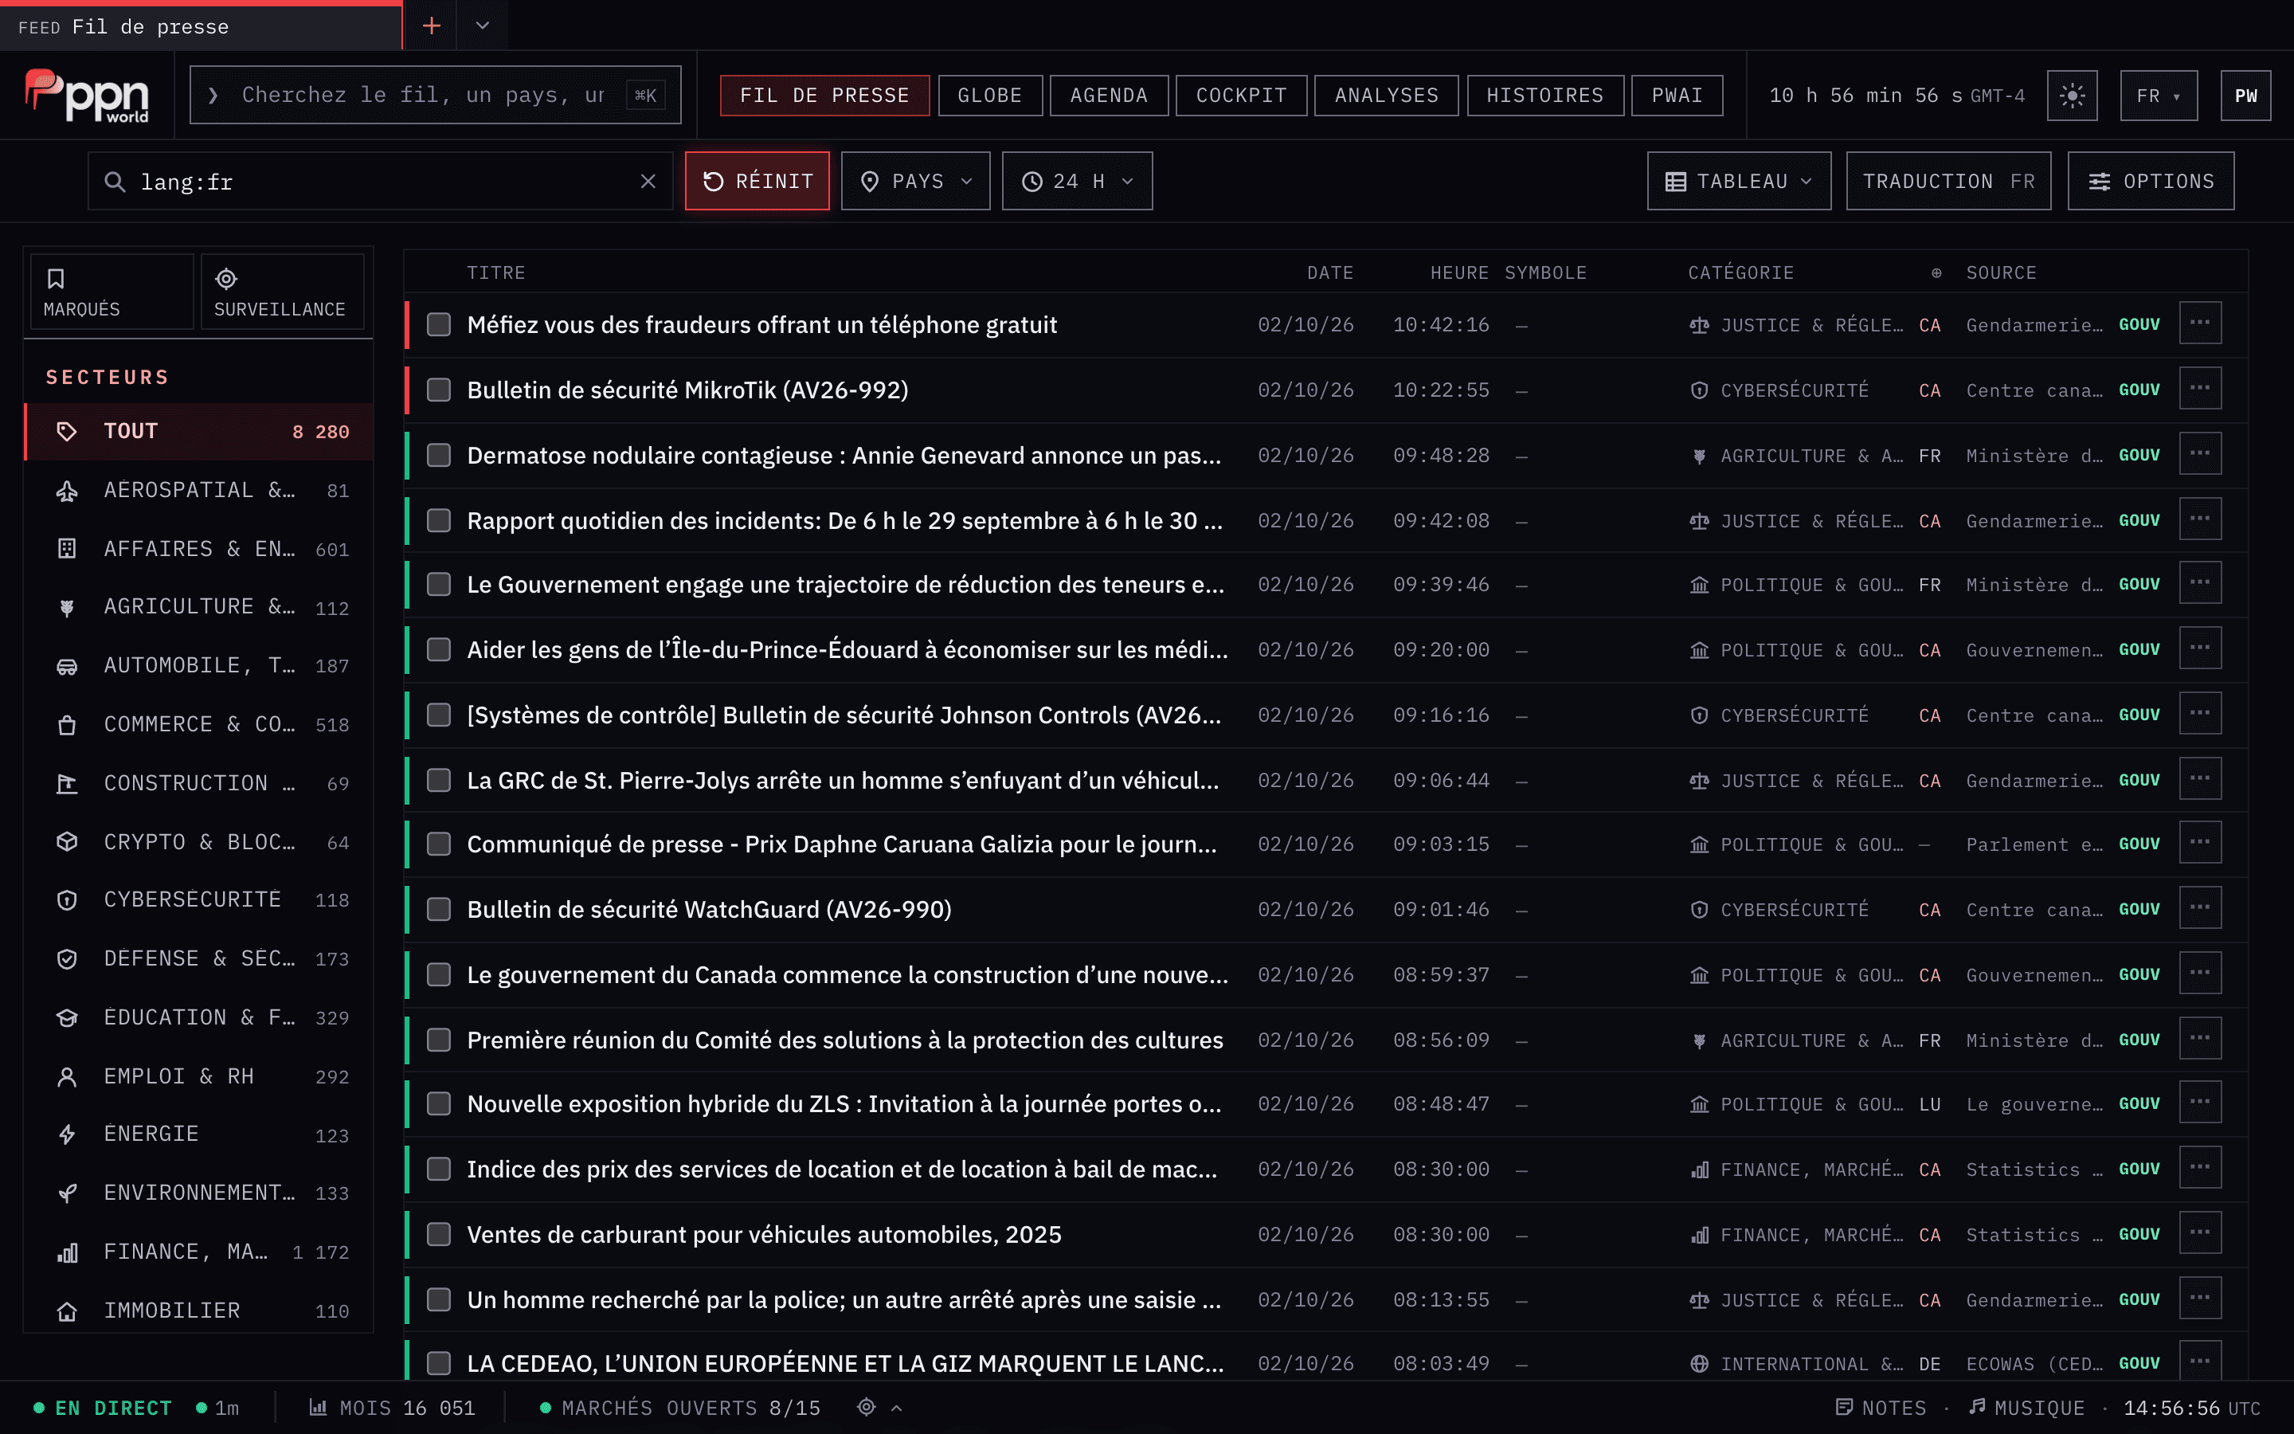Select the Immobilier sector

(x=199, y=1311)
